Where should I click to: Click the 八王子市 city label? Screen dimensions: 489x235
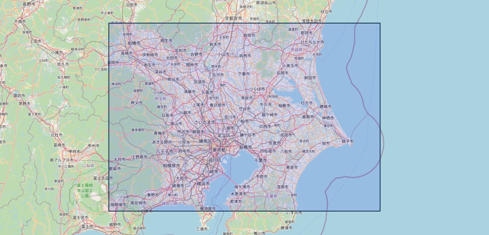pos(165,151)
